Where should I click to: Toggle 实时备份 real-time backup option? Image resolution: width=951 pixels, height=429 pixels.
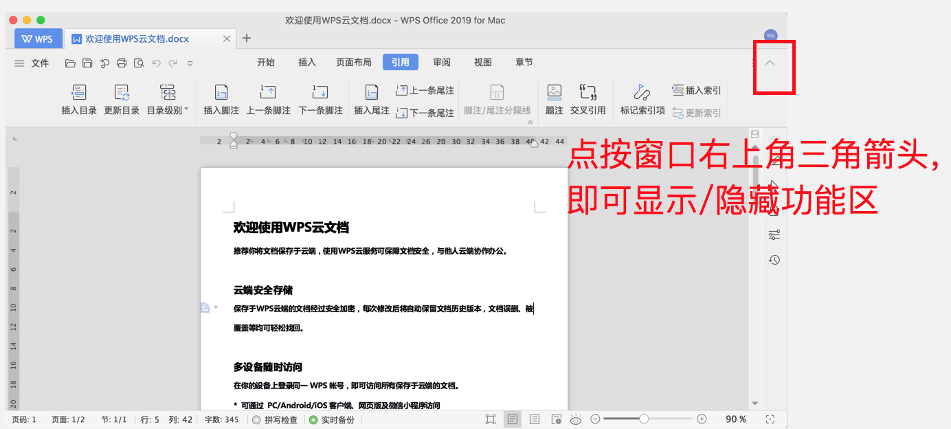[x=332, y=419]
